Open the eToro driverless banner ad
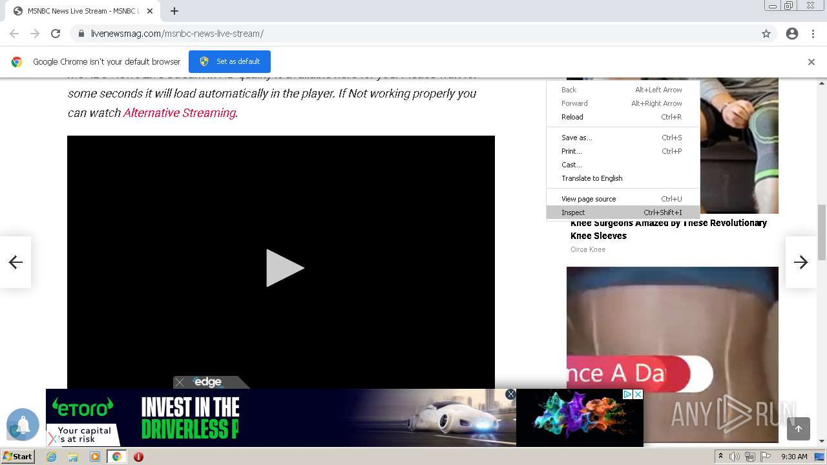 (280, 417)
